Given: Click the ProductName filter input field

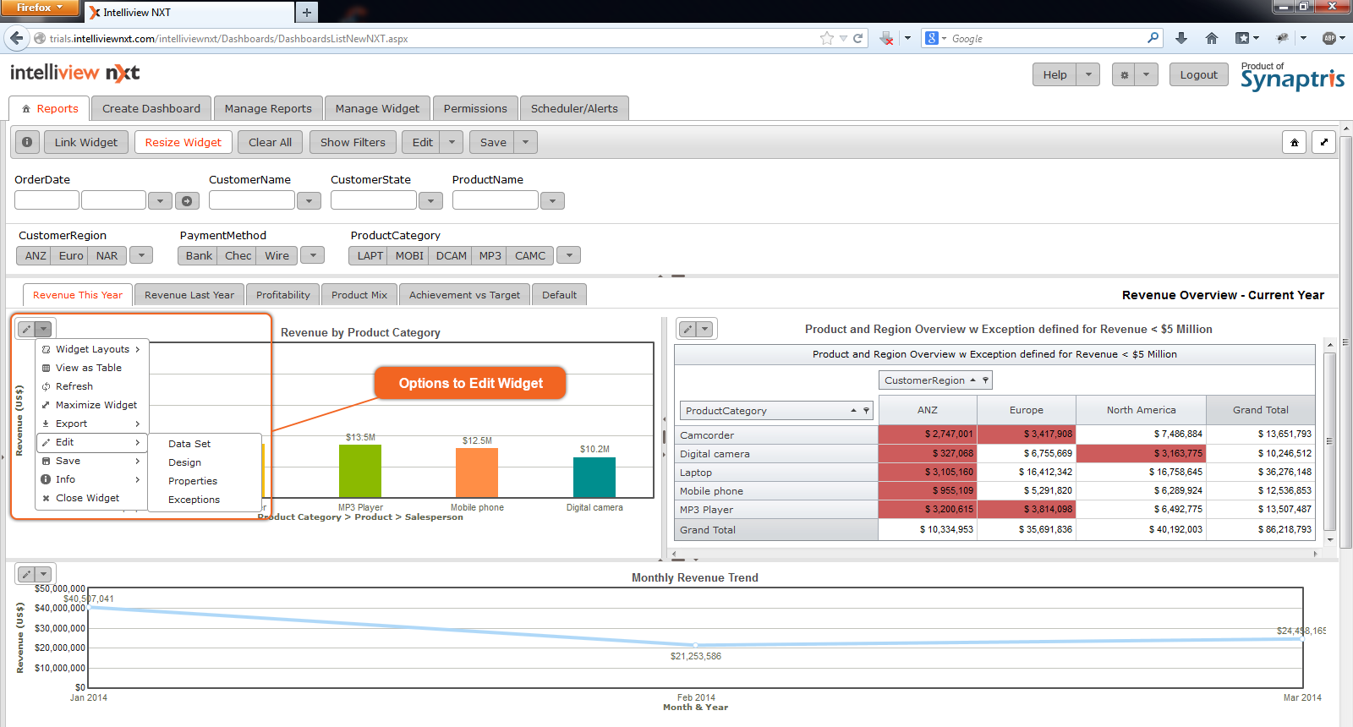Looking at the screenshot, I should pyautogui.click(x=495, y=200).
